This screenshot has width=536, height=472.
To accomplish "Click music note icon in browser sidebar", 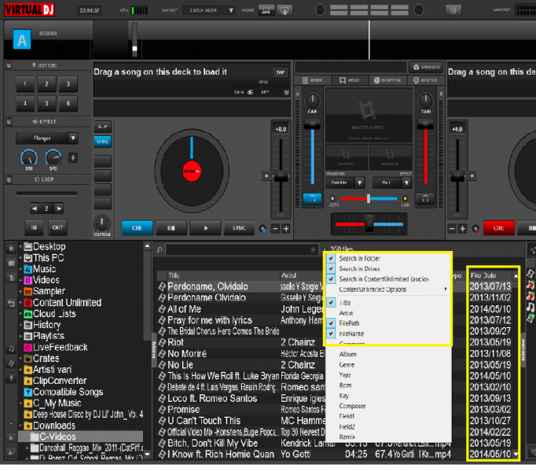I will (x=11, y=349).
